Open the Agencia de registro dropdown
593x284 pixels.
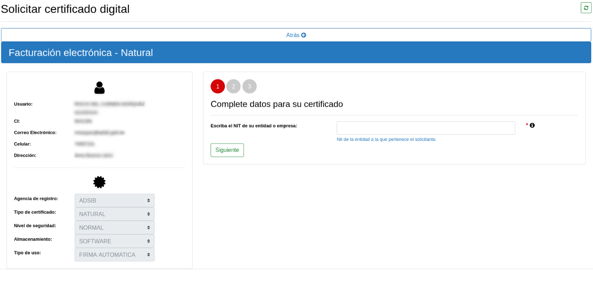(114, 201)
